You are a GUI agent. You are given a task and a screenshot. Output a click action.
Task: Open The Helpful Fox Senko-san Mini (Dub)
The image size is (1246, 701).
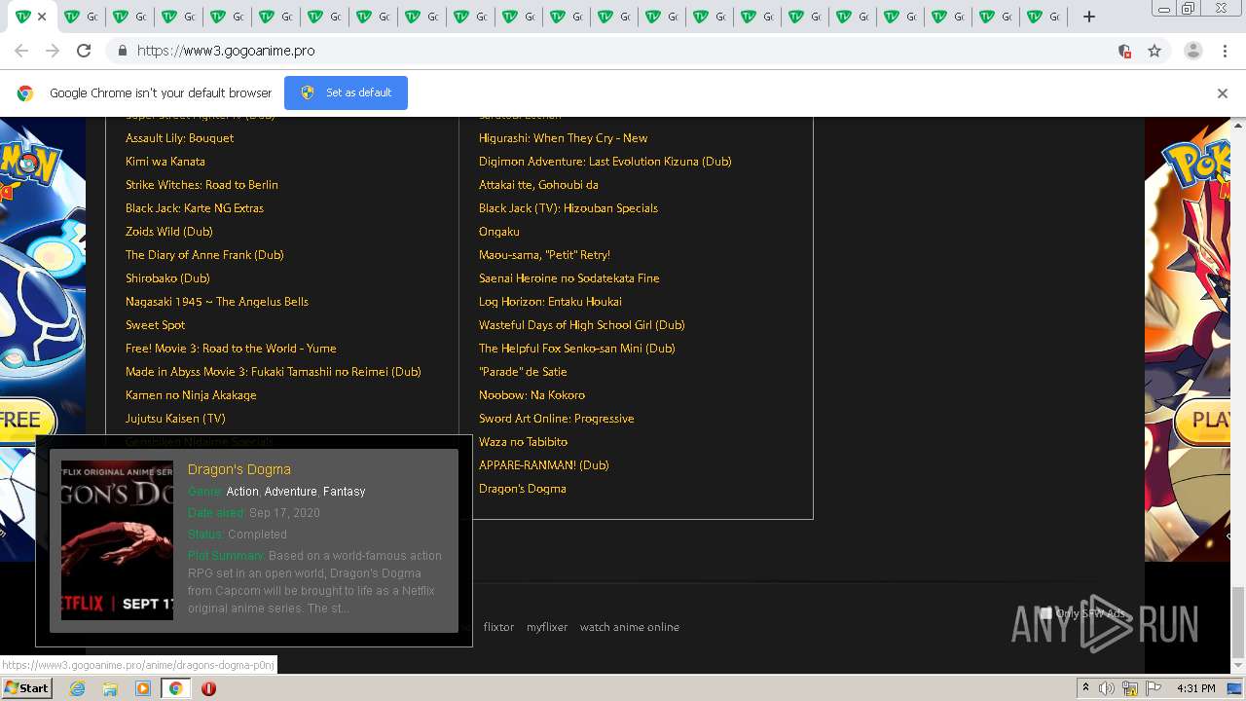point(576,349)
